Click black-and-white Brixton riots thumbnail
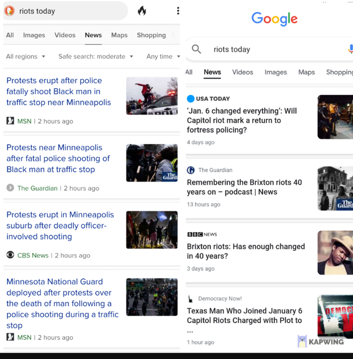The height and width of the screenshot is (359, 353). pos(335,188)
